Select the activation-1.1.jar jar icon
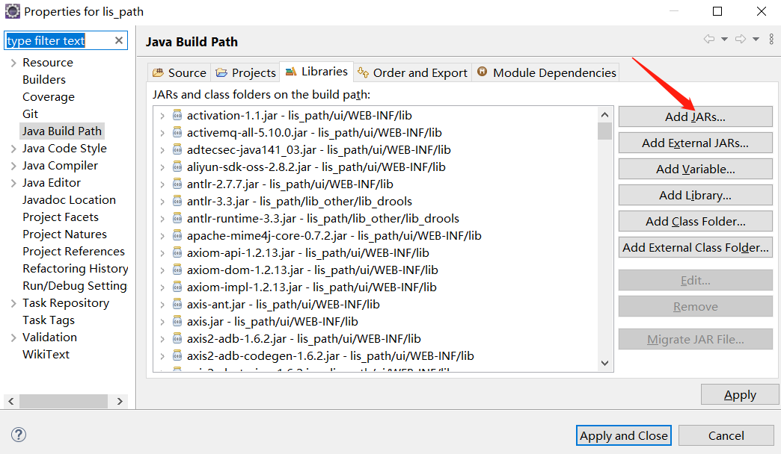 pos(177,115)
